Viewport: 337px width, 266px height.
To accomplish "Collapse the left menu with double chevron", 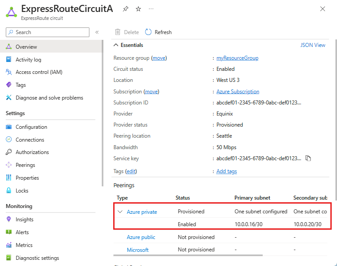I will (97, 32).
